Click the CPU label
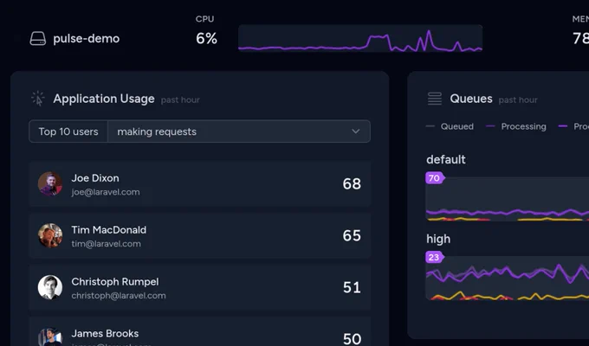589x346 pixels. (204, 19)
